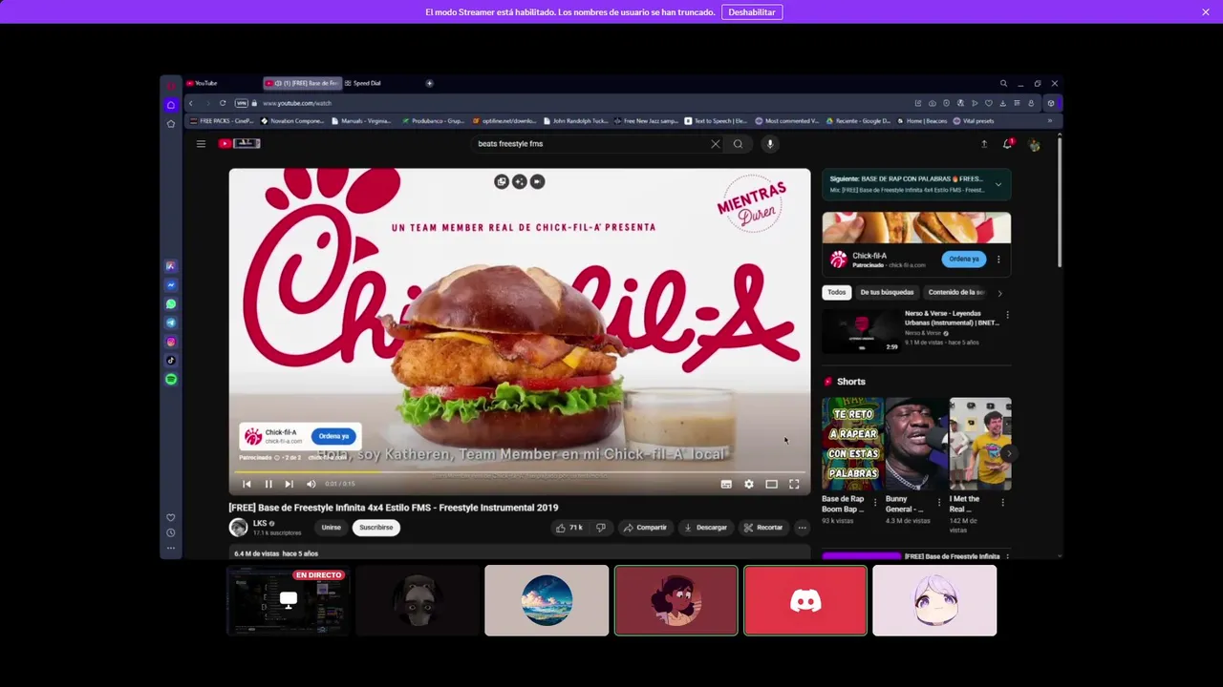
Task: Select the 'De tus búsquedas' chip
Action: [887, 292]
